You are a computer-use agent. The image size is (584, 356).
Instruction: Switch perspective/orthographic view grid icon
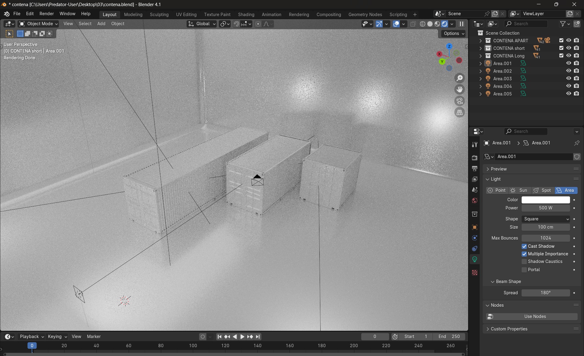pos(460,112)
